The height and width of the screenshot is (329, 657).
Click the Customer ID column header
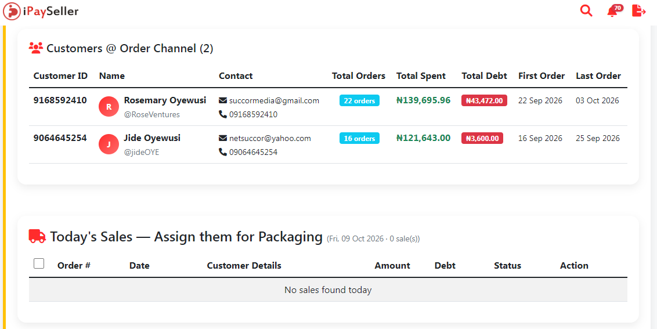click(60, 76)
